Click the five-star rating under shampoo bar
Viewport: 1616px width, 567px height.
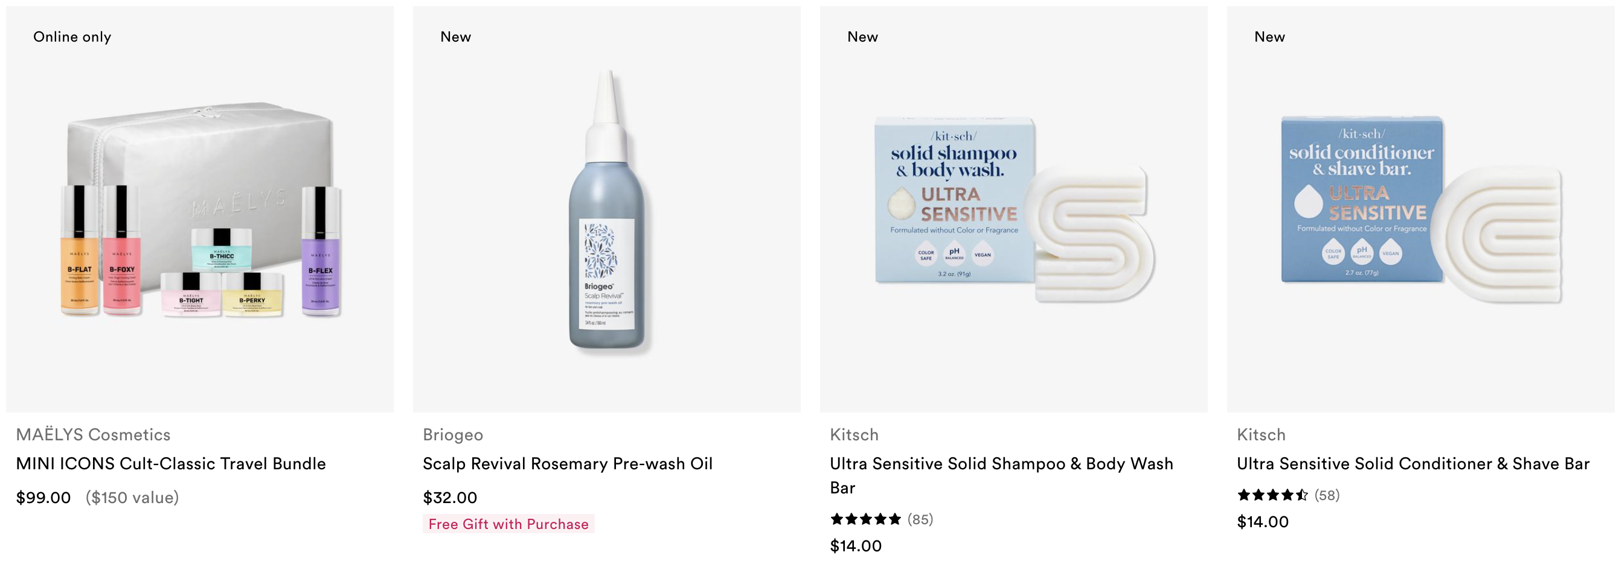click(x=866, y=519)
